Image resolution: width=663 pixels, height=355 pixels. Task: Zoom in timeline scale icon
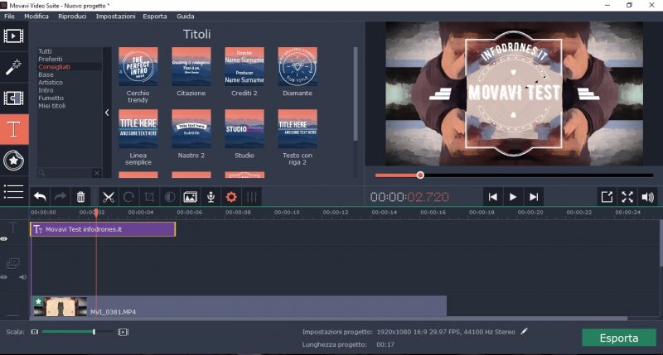pos(123,332)
